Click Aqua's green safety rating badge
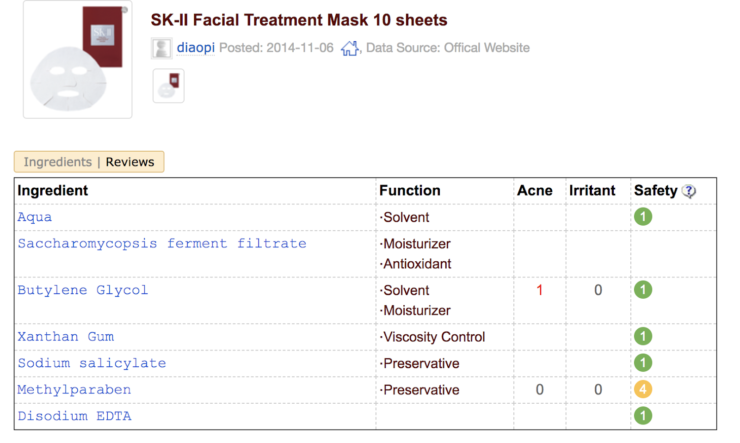This screenshot has width=740, height=443. [643, 217]
